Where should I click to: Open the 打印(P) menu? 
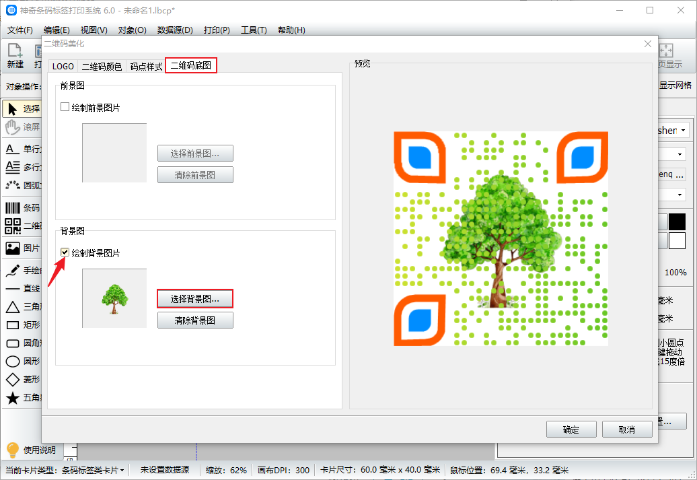[x=217, y=30]
